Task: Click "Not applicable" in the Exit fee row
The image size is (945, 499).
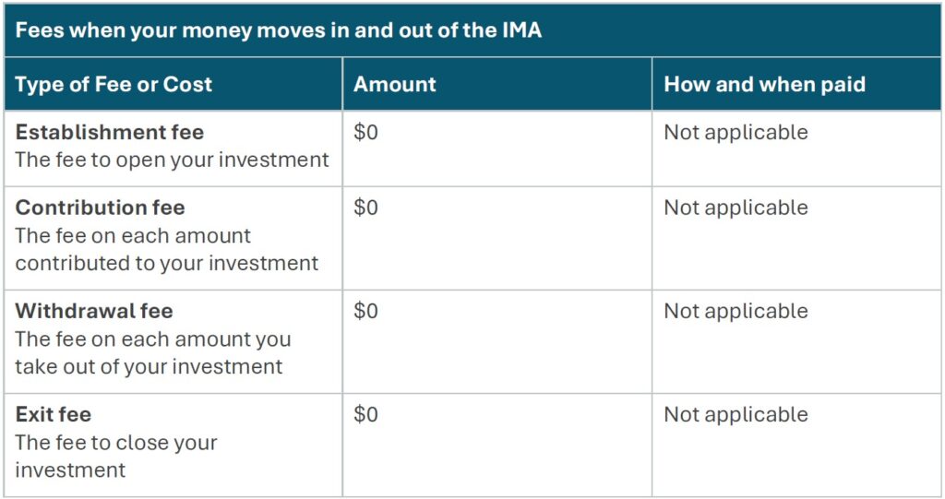Action: pos(736,414)
